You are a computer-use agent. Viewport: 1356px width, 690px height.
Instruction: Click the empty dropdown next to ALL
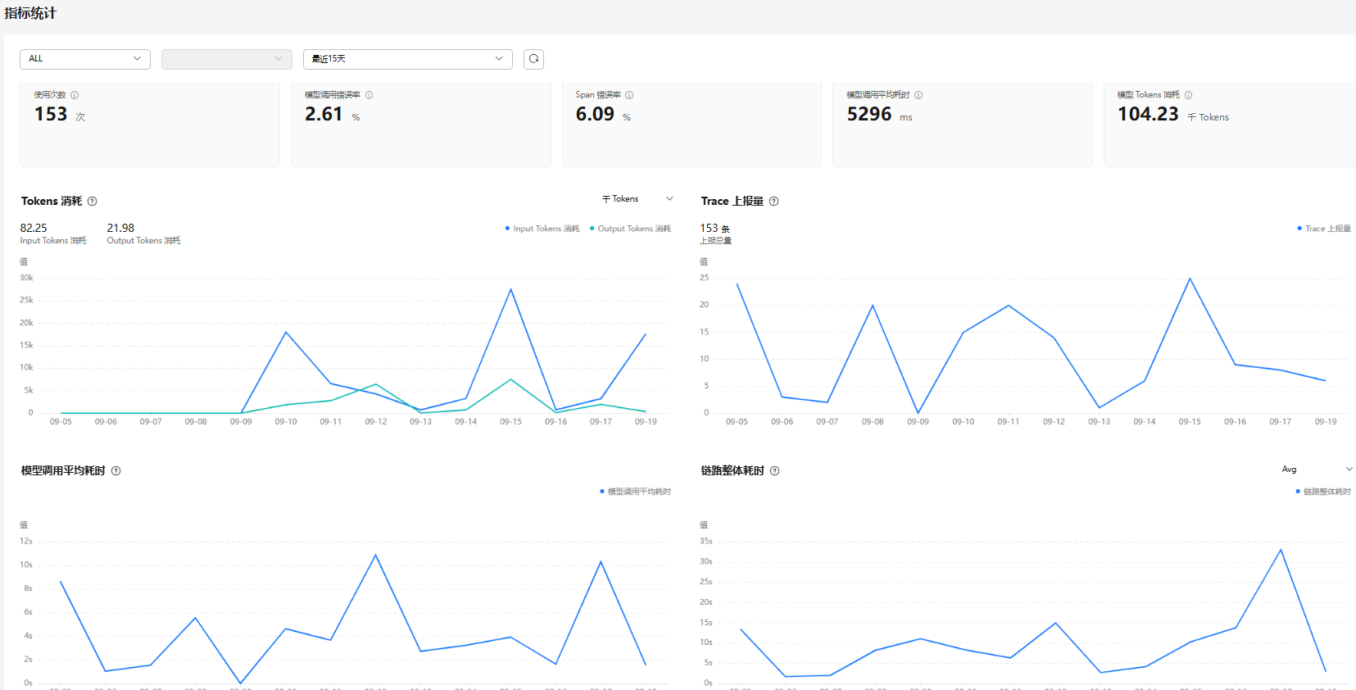tap(227, 59)
